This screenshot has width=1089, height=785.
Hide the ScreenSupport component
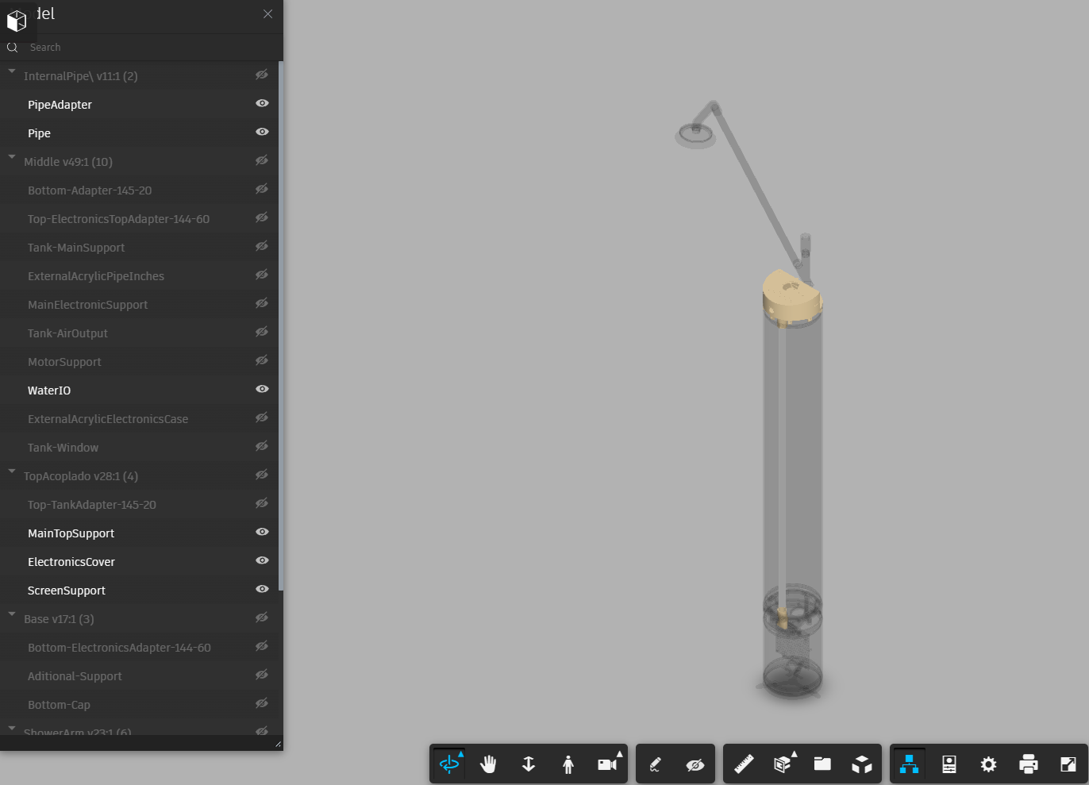(262, 589)
